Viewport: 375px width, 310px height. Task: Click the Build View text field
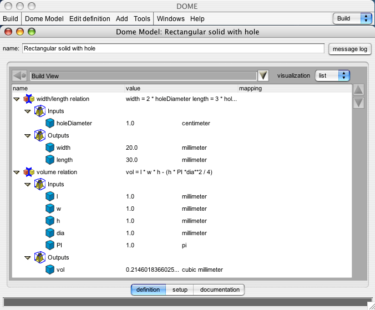(144, 76)
